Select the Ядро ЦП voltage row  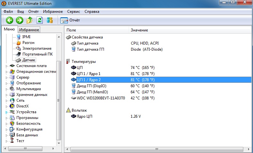pos(158,116)
